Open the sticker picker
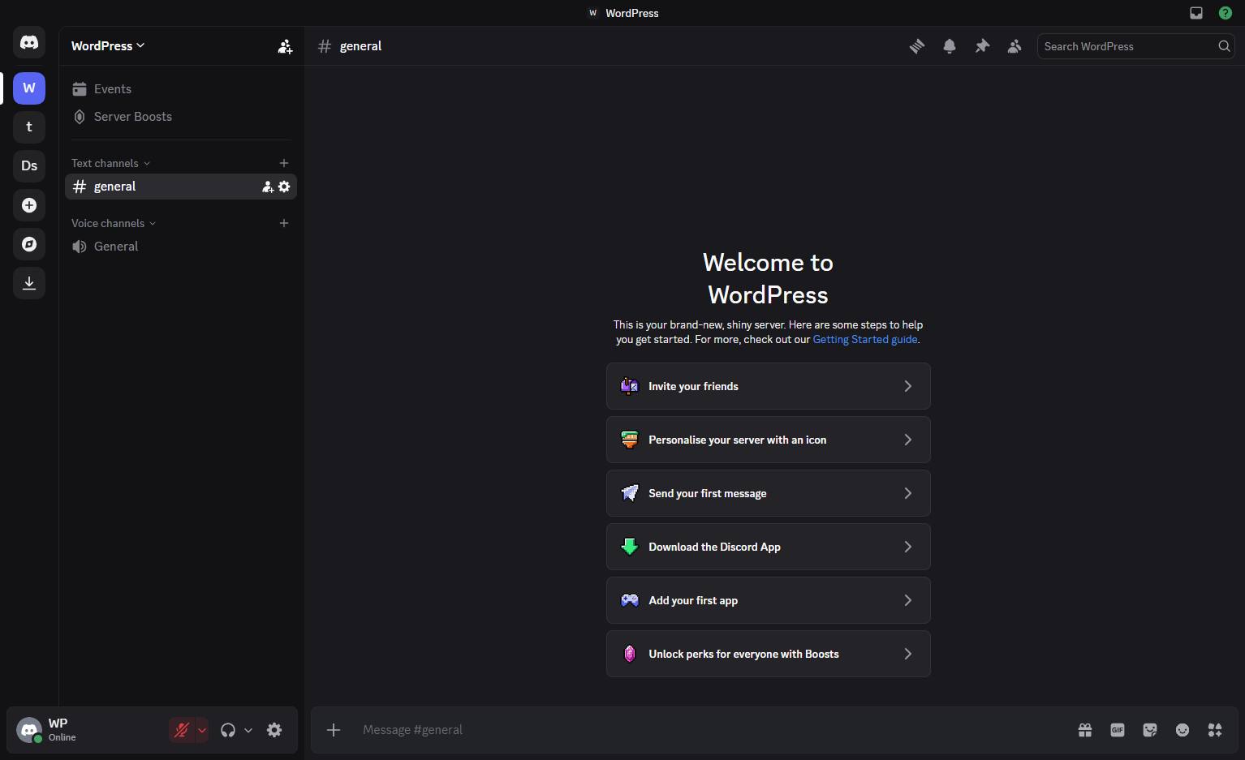1245x760 pixels. (1150, 730)
